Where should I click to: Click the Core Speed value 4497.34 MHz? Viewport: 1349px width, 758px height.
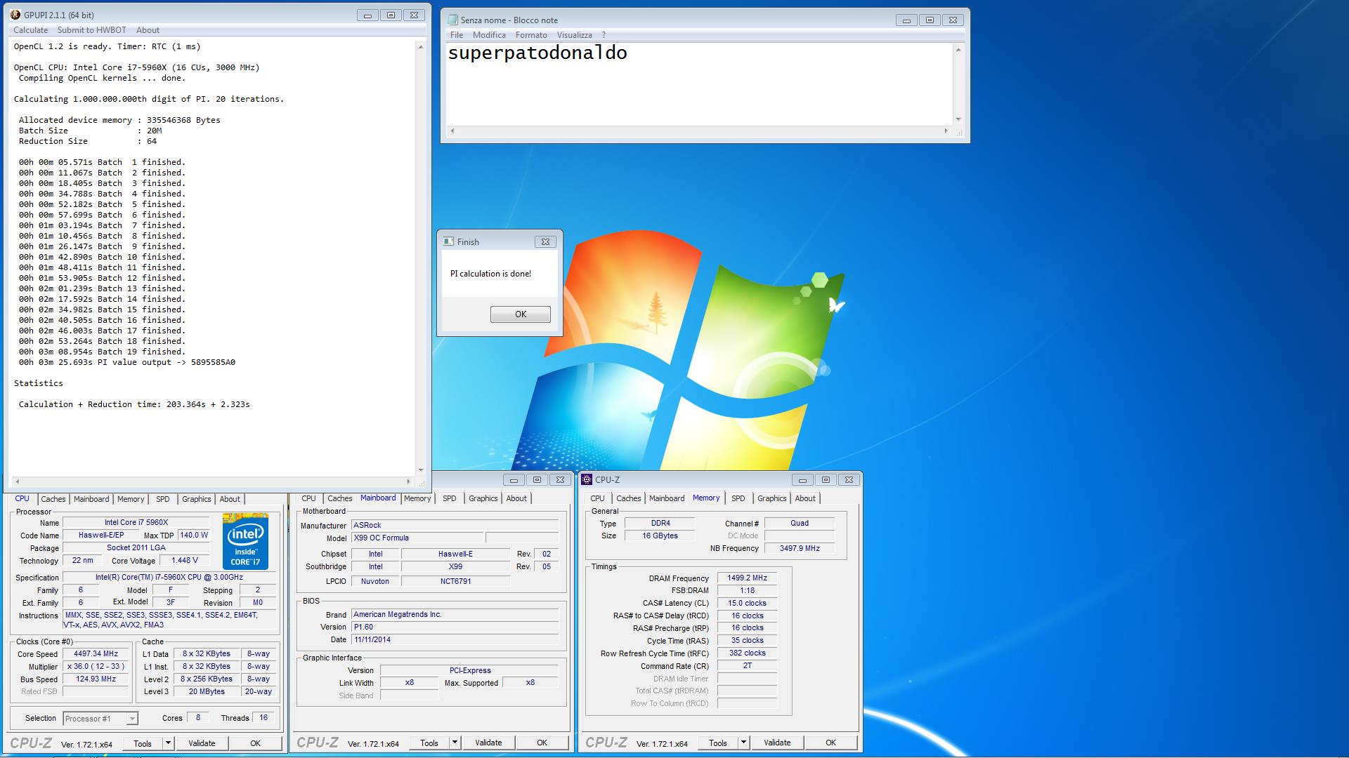click(96, 653)
